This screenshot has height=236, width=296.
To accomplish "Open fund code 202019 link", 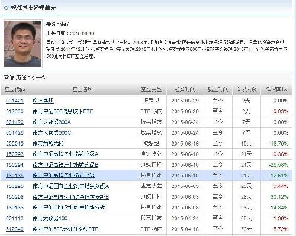I will click(15, 143).
